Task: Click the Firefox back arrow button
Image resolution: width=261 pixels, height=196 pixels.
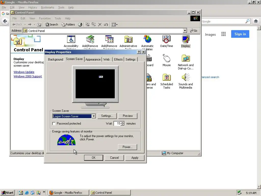Action: point(5,21)
